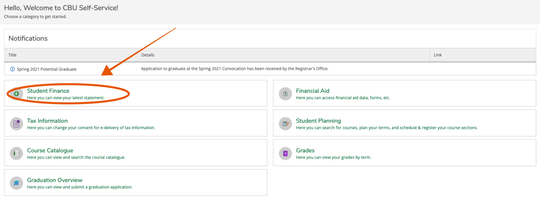This screenshot has width=540, height=203.
Task: Click the Student Planning calendar icon
Action: [286, 123]
